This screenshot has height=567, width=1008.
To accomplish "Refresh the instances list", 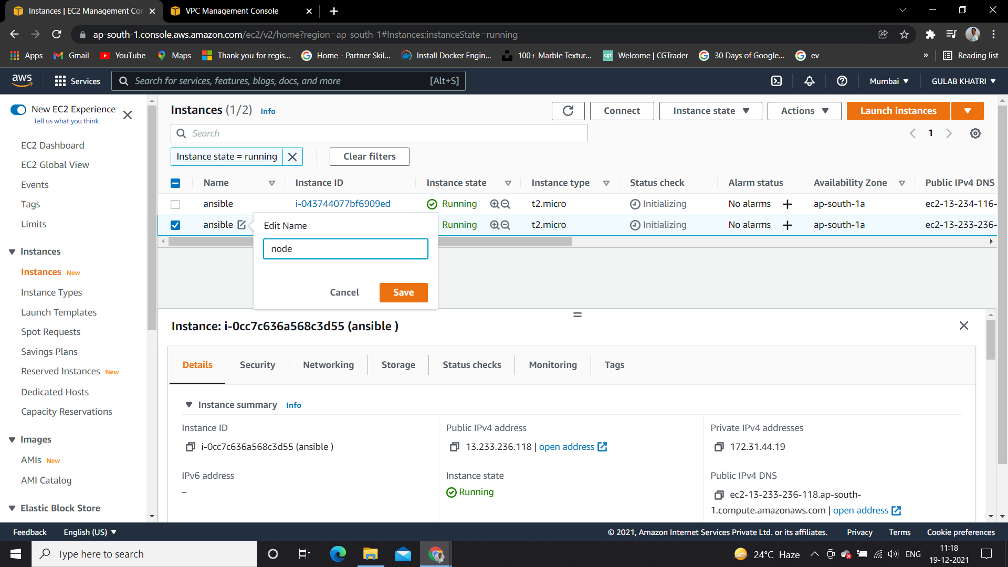I will tap(568, 111).
